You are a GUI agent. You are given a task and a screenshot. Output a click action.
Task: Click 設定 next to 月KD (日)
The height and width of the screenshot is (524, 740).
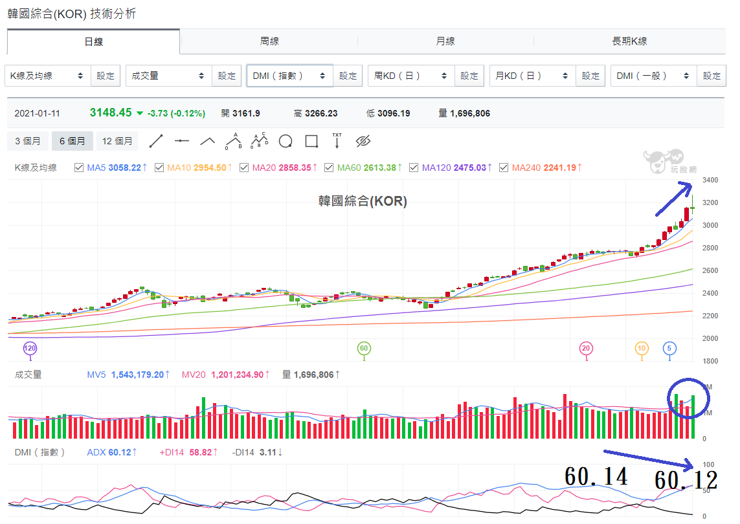(x=591, y=76)
